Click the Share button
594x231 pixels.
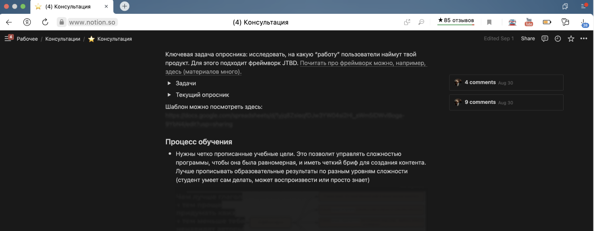click(x=528, y=38)
